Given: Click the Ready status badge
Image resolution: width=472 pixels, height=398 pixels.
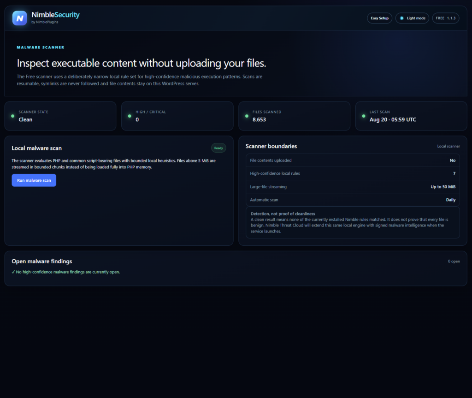Looking at the screenshot, I should point(218,148).
